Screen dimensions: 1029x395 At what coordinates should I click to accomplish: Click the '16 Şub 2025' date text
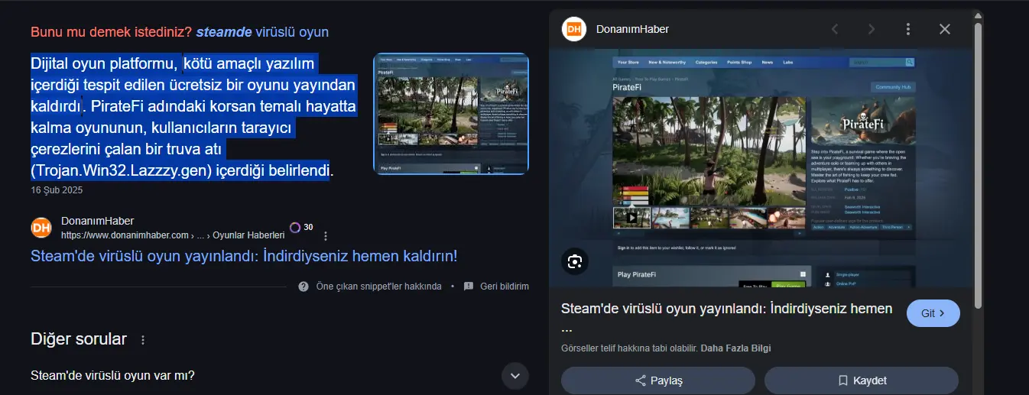[x=57, y=189]
